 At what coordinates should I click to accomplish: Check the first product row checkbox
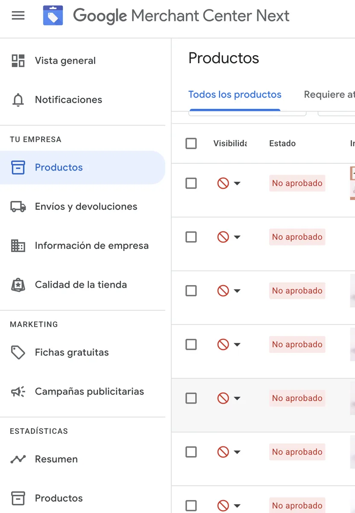coord(191,183)
